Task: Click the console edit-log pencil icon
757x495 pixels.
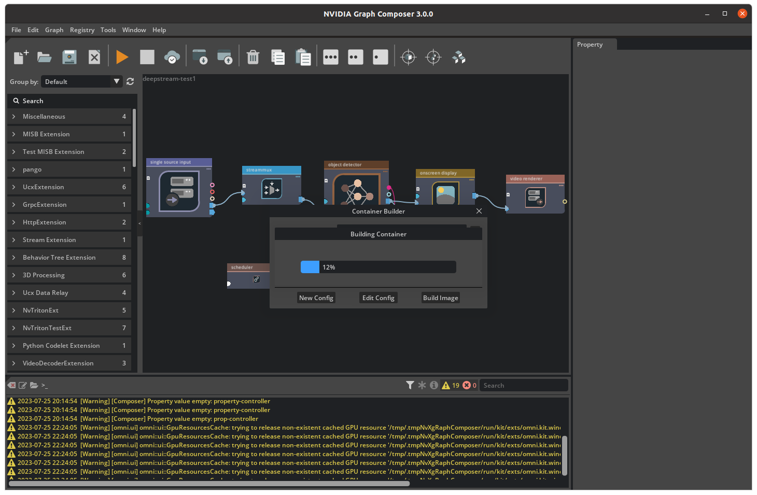Action: coord(23,385)
